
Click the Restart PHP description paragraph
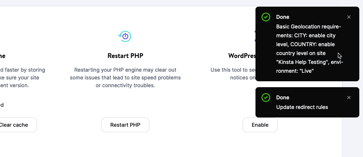[x=125, y=78]
